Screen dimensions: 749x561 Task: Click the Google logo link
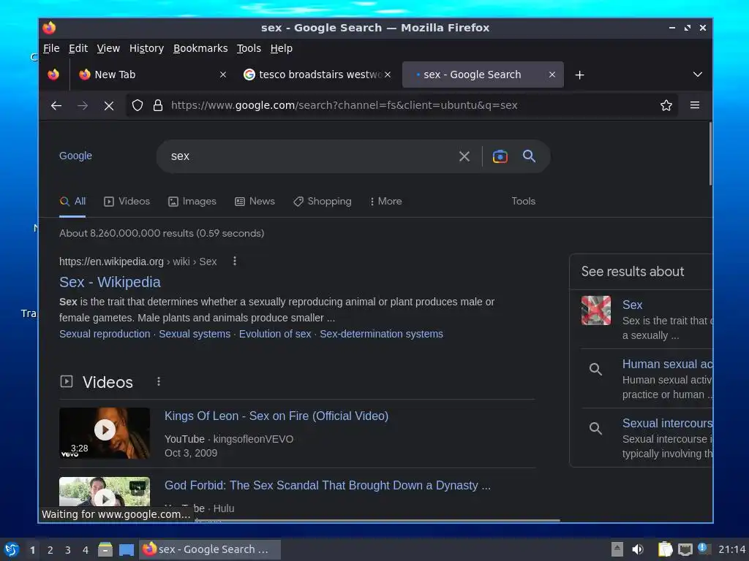click(75, 156)
